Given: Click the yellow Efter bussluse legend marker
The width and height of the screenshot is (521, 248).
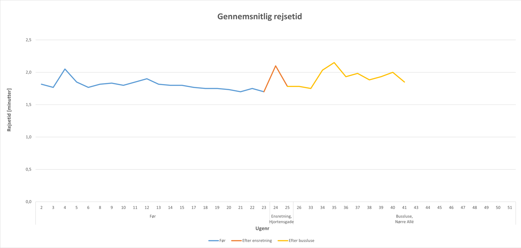Looking at the screenshot, I should pos(283,241).
